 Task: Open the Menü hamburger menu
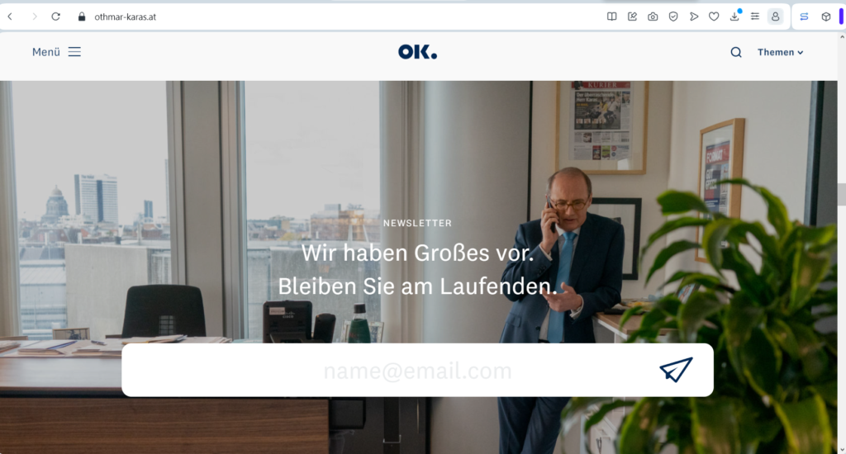pyautogui.click(x=57, y=52)
